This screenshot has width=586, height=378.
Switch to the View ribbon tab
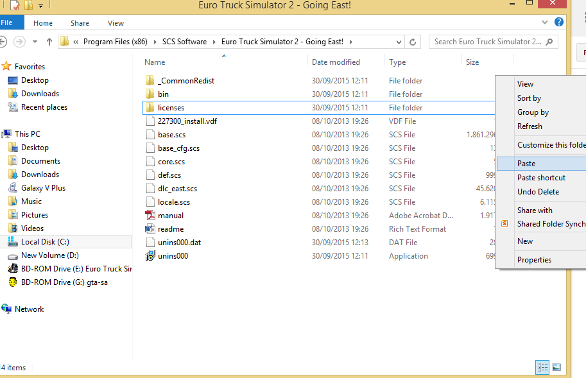[x=116, y=23]
